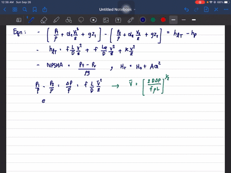
Task: Select the Shapes tool
Action: pyautogui.click(x=68, y=20)
